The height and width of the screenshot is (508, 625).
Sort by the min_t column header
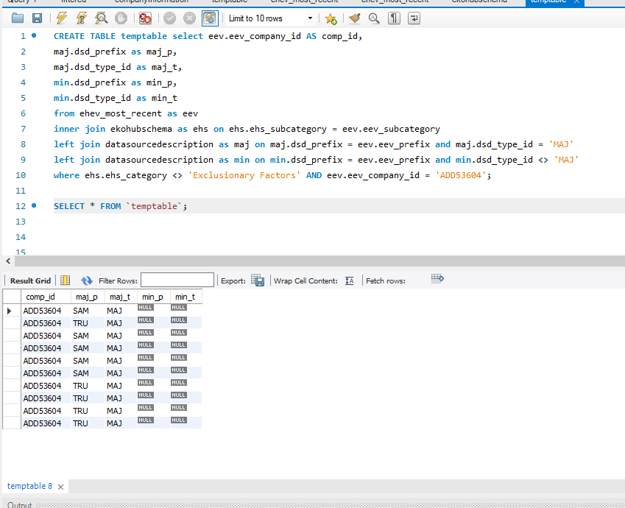(x=186, y=297)
